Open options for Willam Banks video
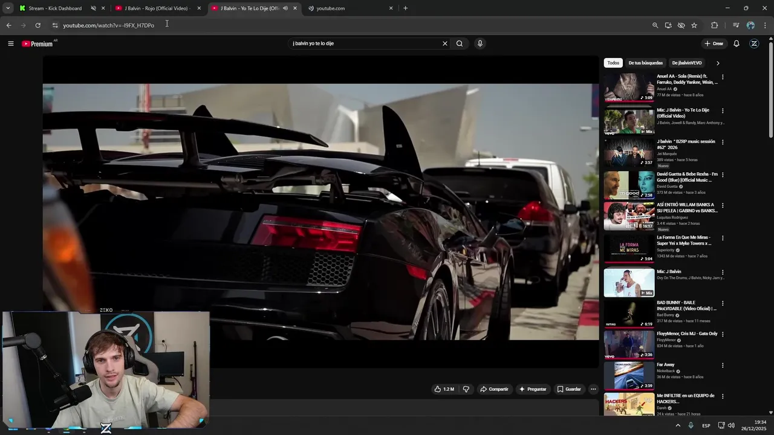 click(723, 205)
